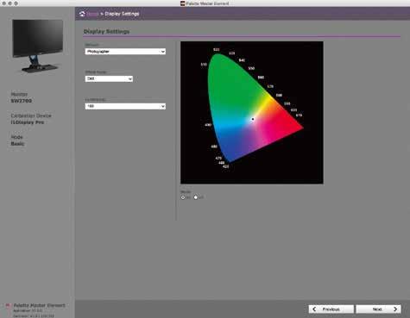Click the Previous button
This screenshot has width=410, height=318.
(x=331, y=309)
